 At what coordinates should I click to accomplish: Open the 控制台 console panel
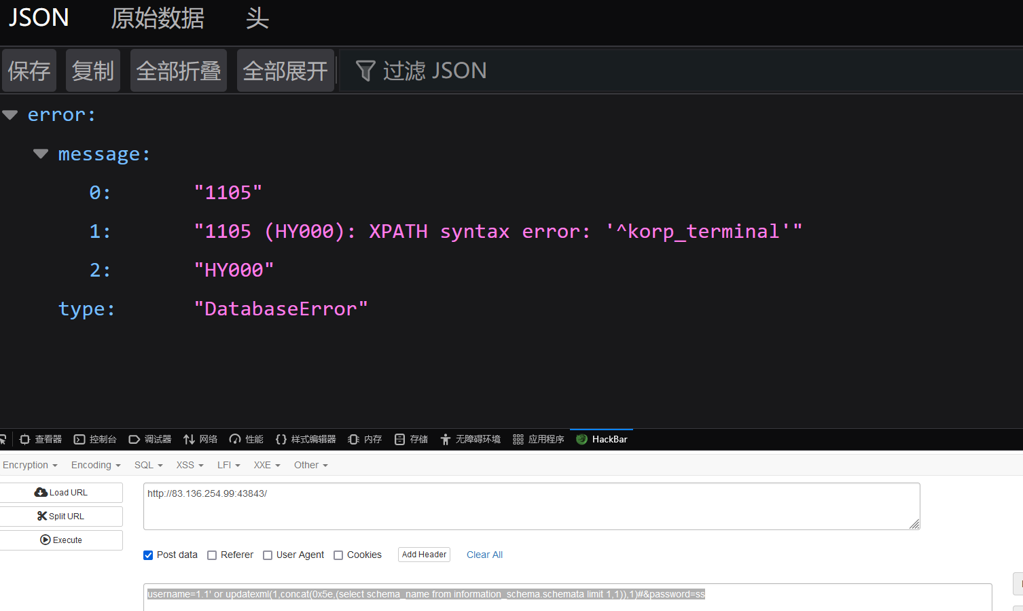(x=95, y=439)
